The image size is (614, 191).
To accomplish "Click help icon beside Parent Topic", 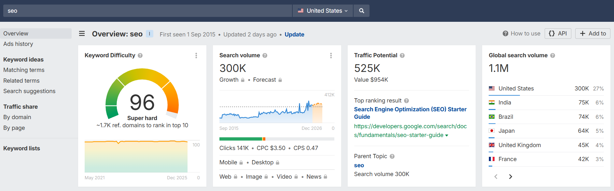I will (392, 157).
